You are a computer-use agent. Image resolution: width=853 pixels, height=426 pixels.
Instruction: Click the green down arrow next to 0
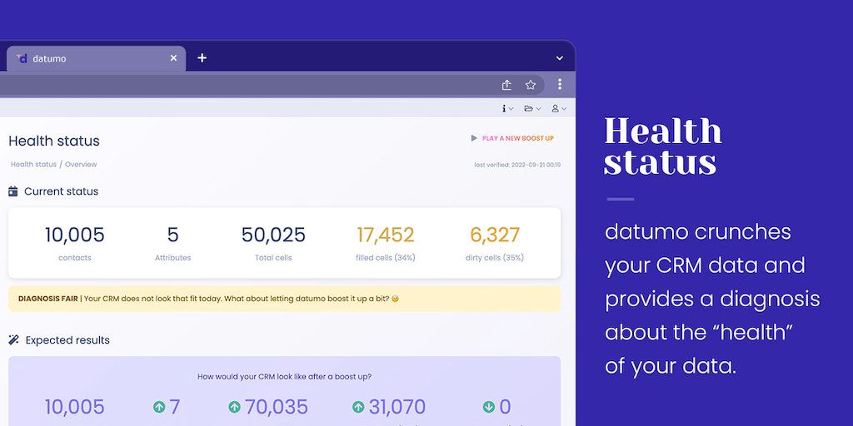pyautogui.click(x=488, y=407)
